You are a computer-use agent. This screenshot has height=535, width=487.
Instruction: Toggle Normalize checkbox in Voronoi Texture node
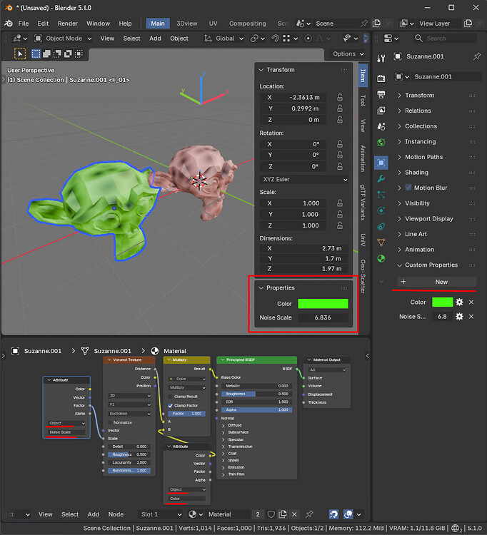pos(110,422)
